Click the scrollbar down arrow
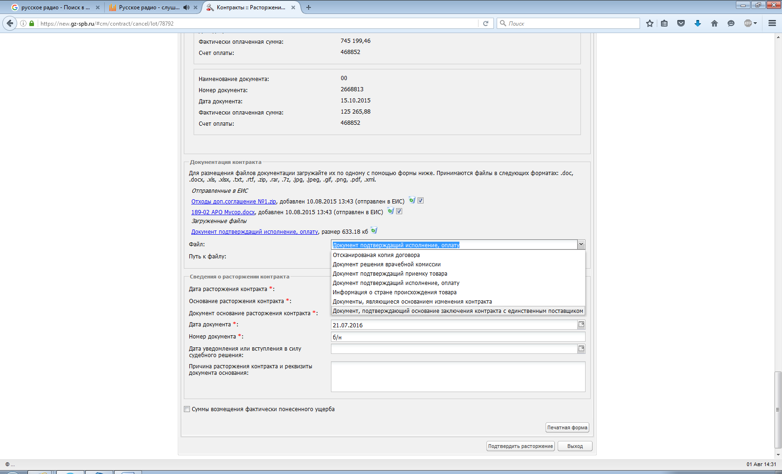The height and width of the screenshot is (474, 782). coord(778,455)
